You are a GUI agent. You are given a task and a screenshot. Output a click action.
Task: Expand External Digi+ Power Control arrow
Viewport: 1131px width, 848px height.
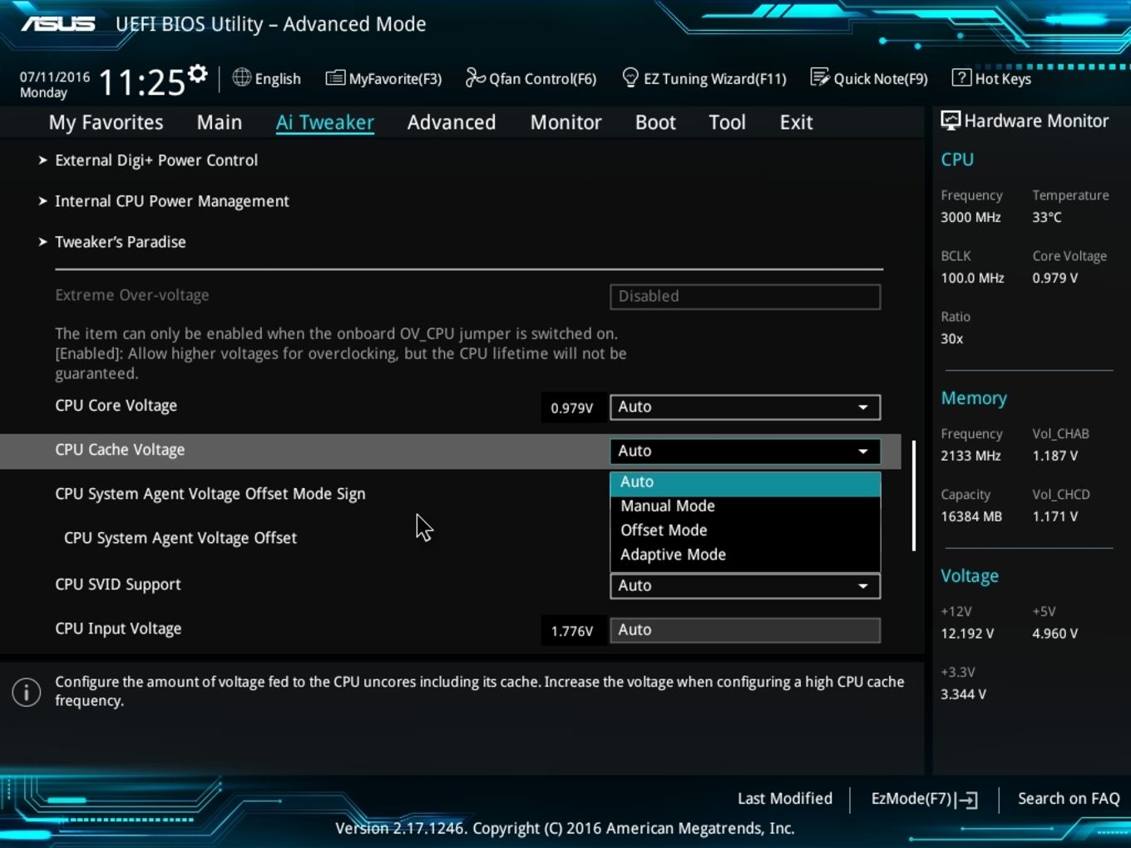(42, 160)
